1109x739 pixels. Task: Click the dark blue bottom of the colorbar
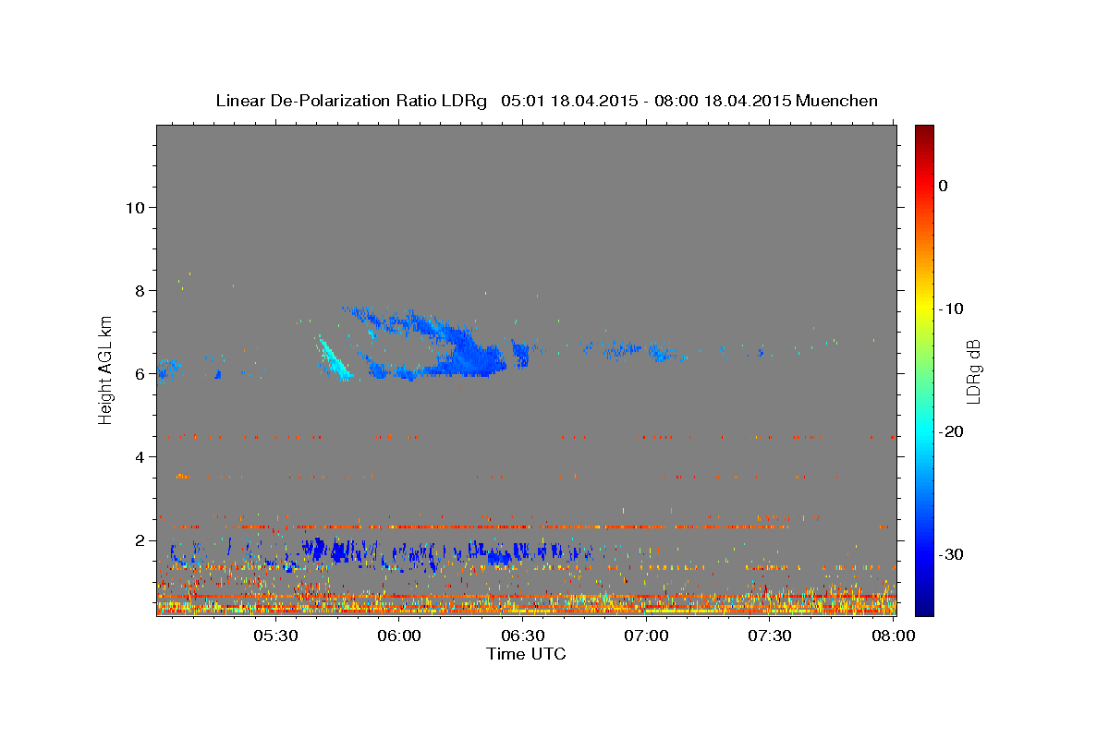(x=924, y=605)
